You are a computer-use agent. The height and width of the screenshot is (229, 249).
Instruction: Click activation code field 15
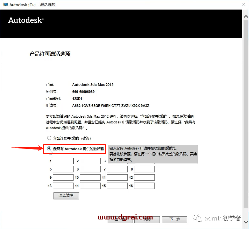(x=117, y=186)
